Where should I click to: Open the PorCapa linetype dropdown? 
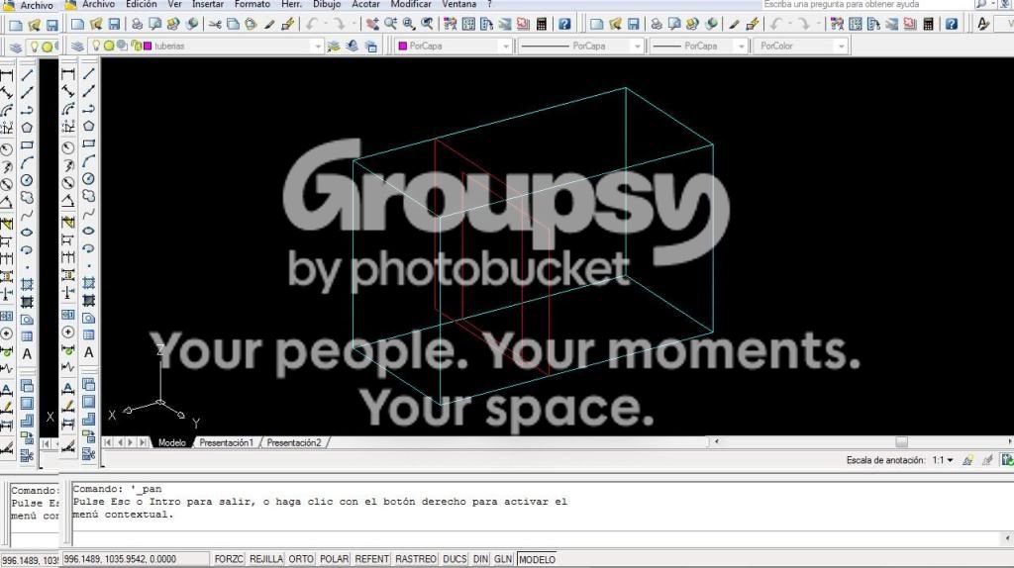click(x=637, y=47)
